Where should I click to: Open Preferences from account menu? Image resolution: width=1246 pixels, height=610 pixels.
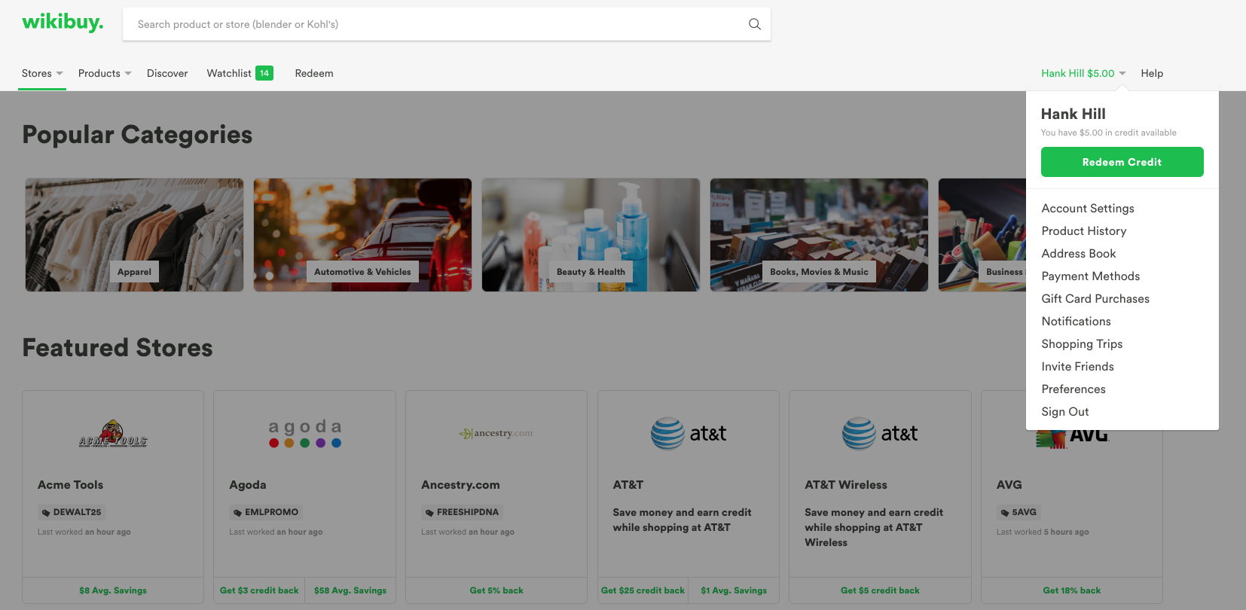click(1073, 389)
